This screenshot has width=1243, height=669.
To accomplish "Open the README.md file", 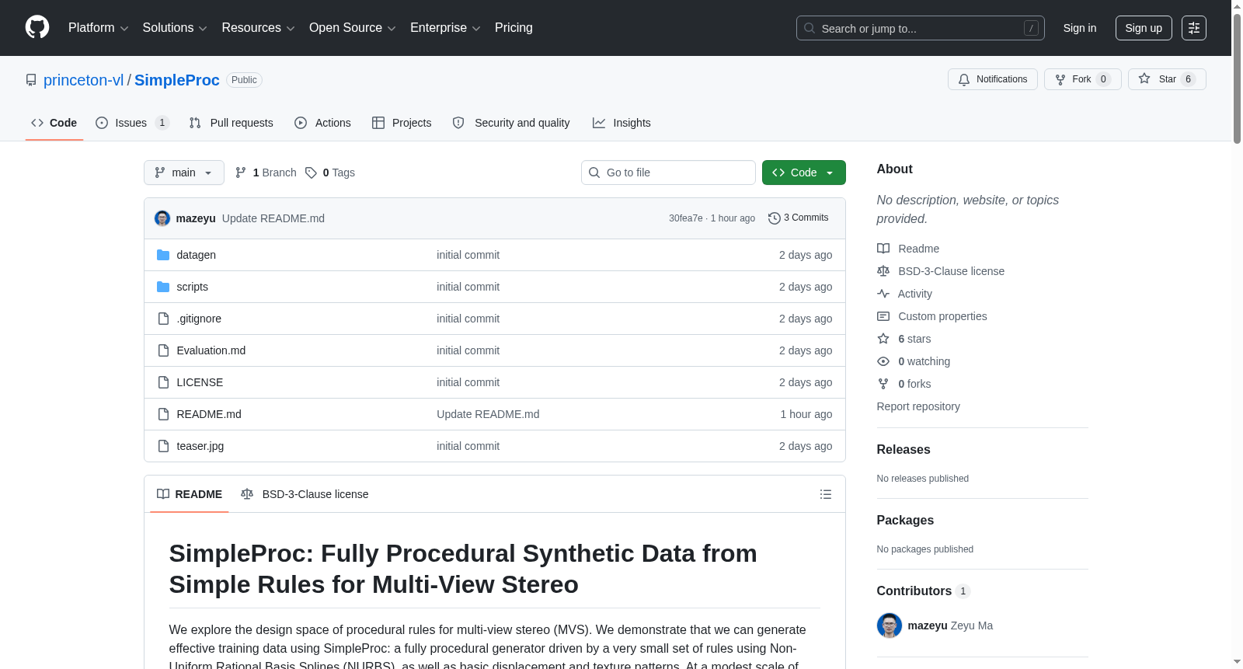I will pos(209,414).
